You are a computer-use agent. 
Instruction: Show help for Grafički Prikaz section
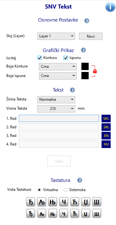tap(83, 50)
